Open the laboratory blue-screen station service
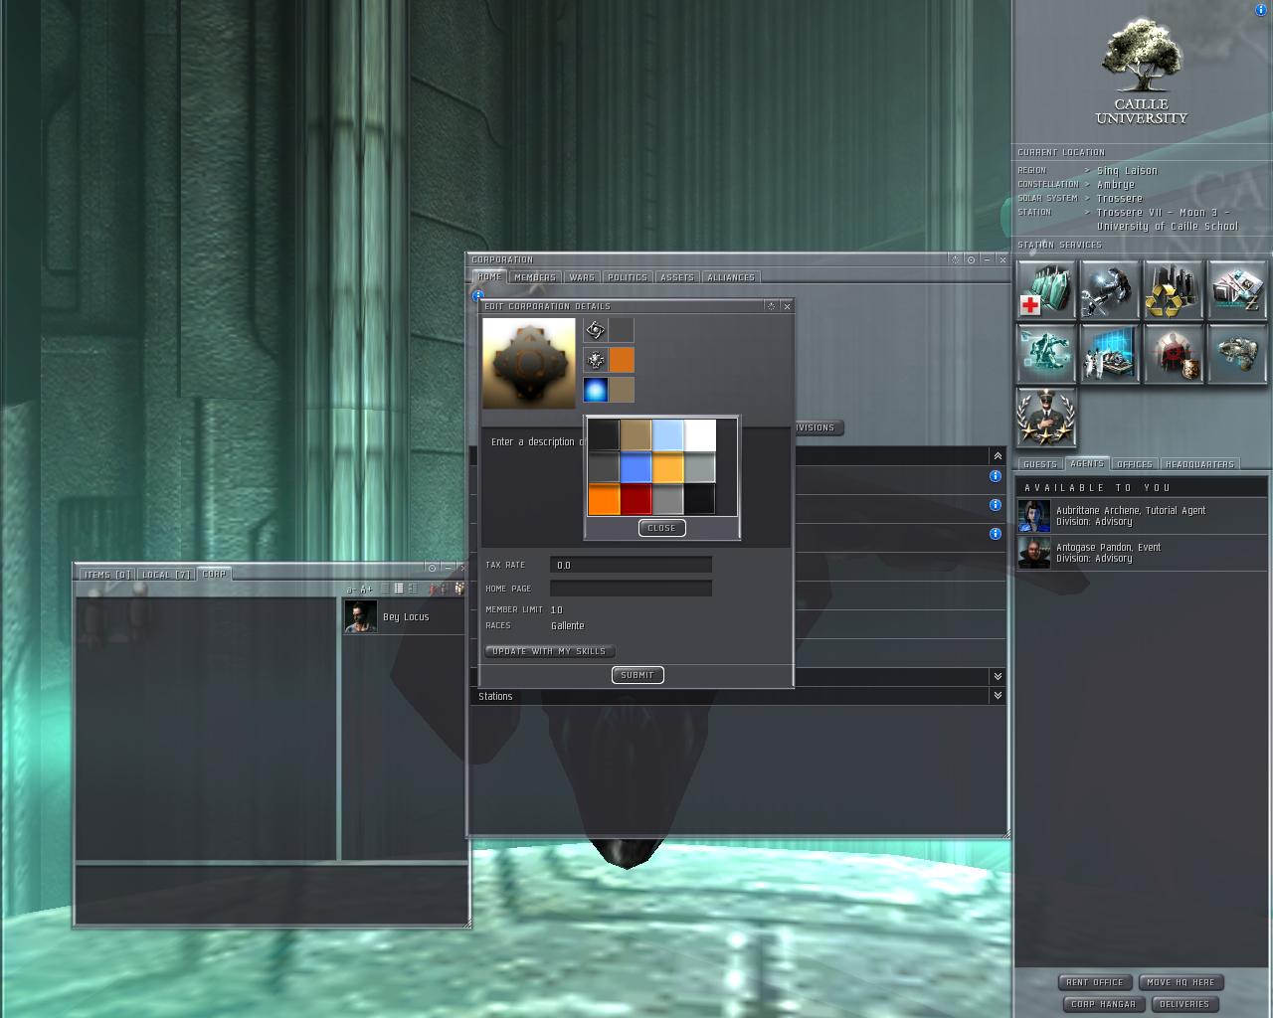This screenshot has height=1018, width=1273. pyautogui.click(x=1110, y=354)
